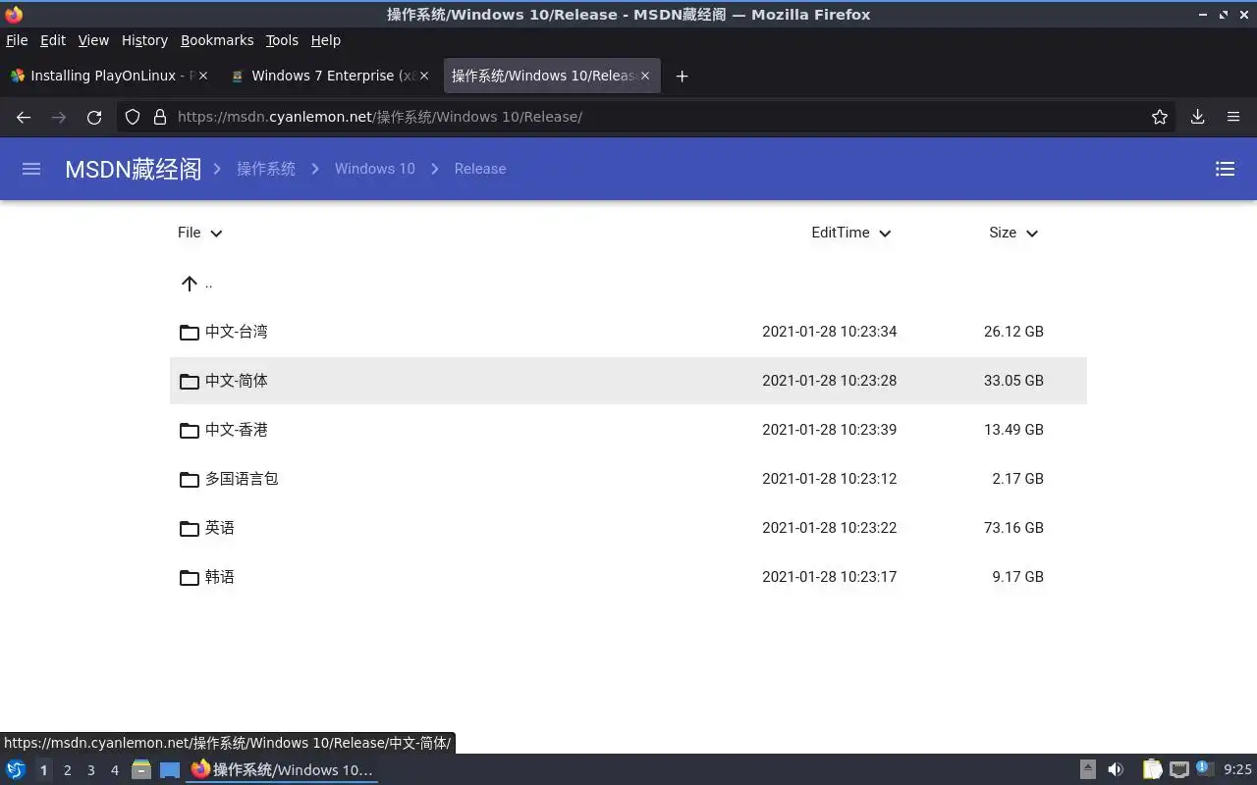
Task: Go up a directory with the arrow icon
Action: [x=190, y=284]
